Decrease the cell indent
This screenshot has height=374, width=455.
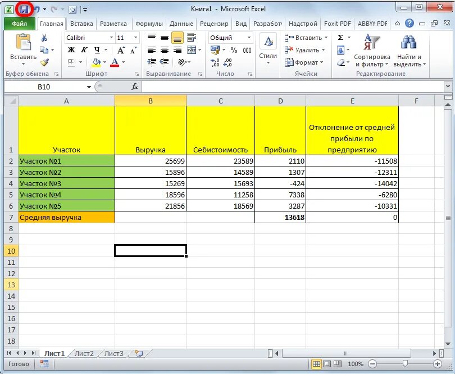pos(152,62)
